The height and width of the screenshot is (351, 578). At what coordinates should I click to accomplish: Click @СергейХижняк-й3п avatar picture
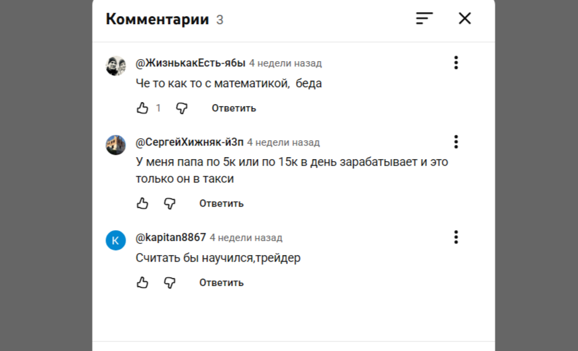tap(116, 145)
